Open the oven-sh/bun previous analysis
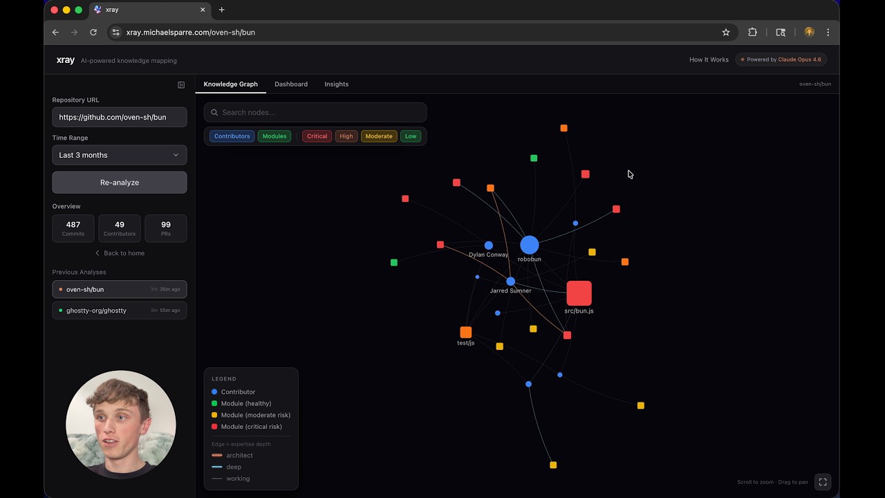This screenshot has height=498, width=885. [x=120, y=289]
